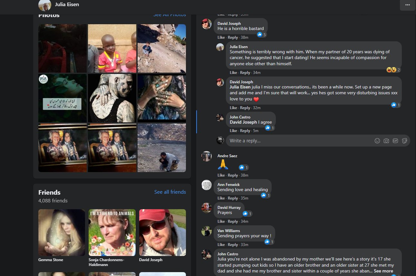Open Gemma Stone's friend thumbnail

[x=62, y=232]
